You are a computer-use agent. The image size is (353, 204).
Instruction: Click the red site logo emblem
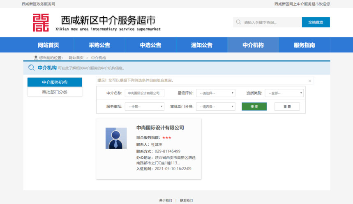click(41, 22)
